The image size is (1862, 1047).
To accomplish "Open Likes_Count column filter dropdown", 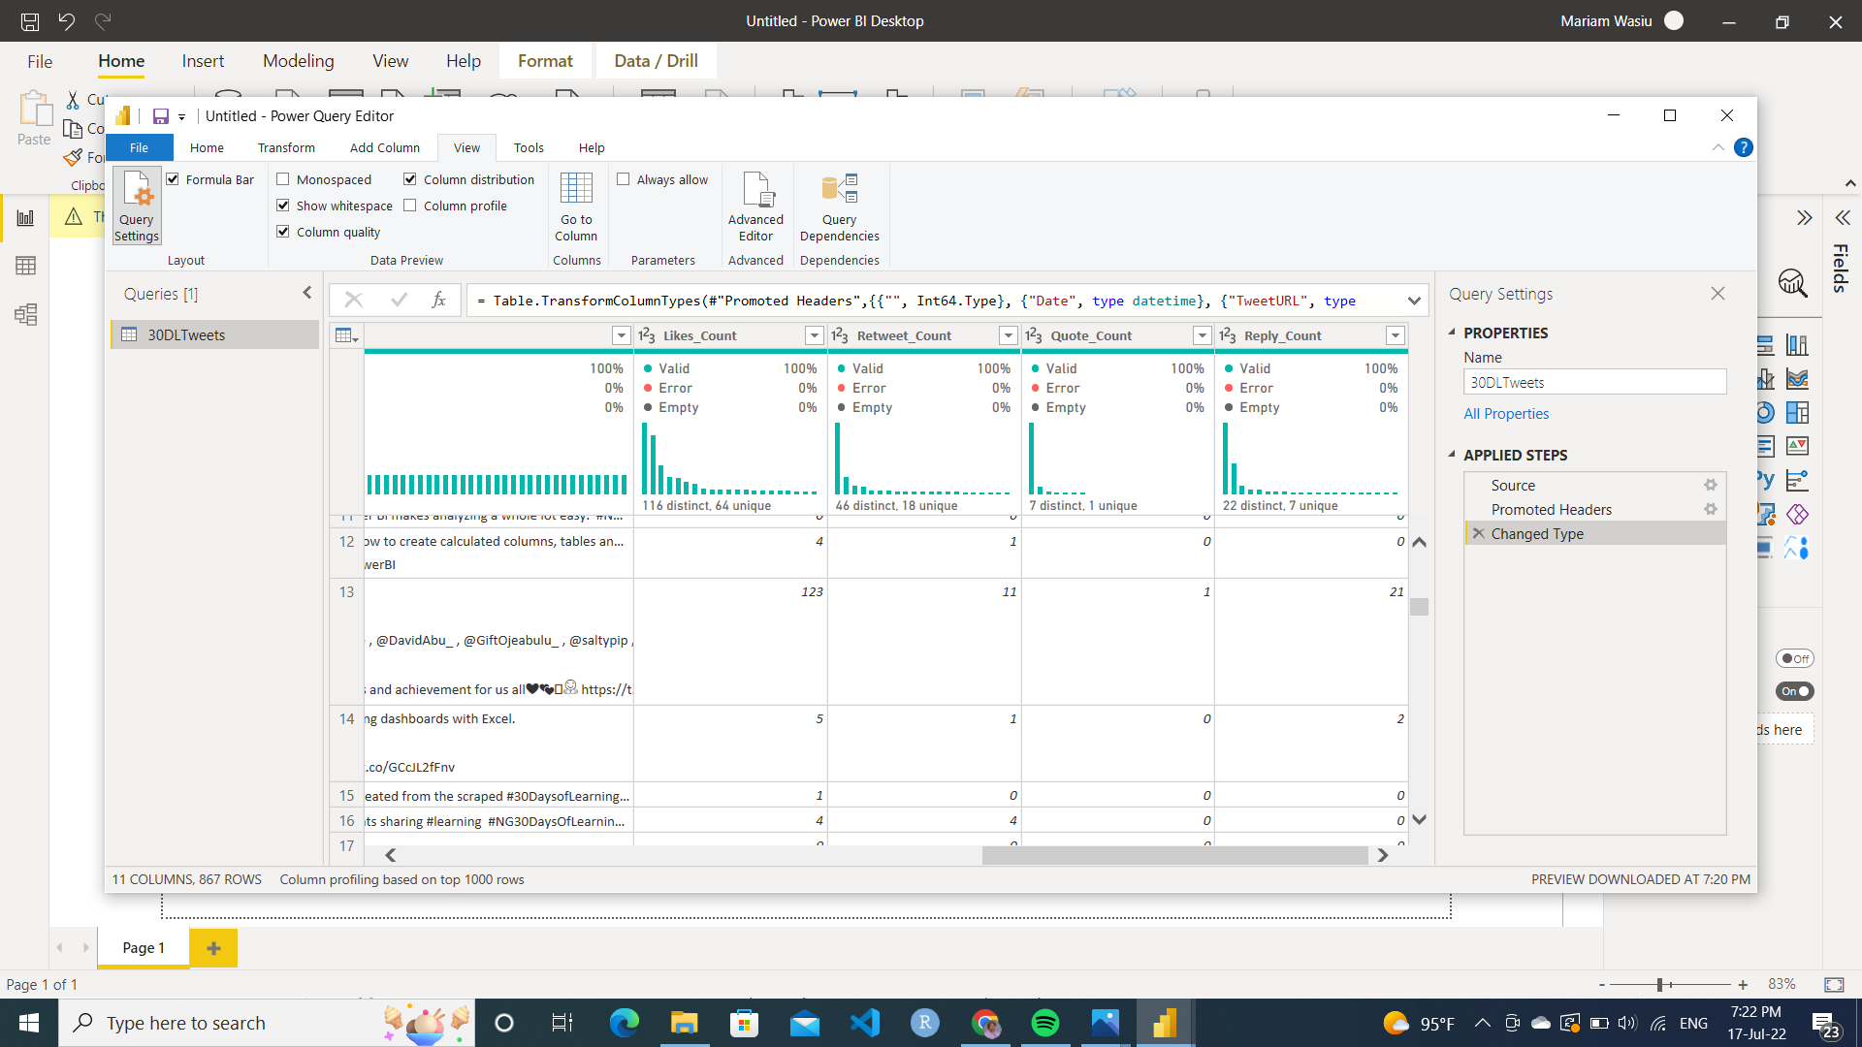I will [x=815, y=335].
